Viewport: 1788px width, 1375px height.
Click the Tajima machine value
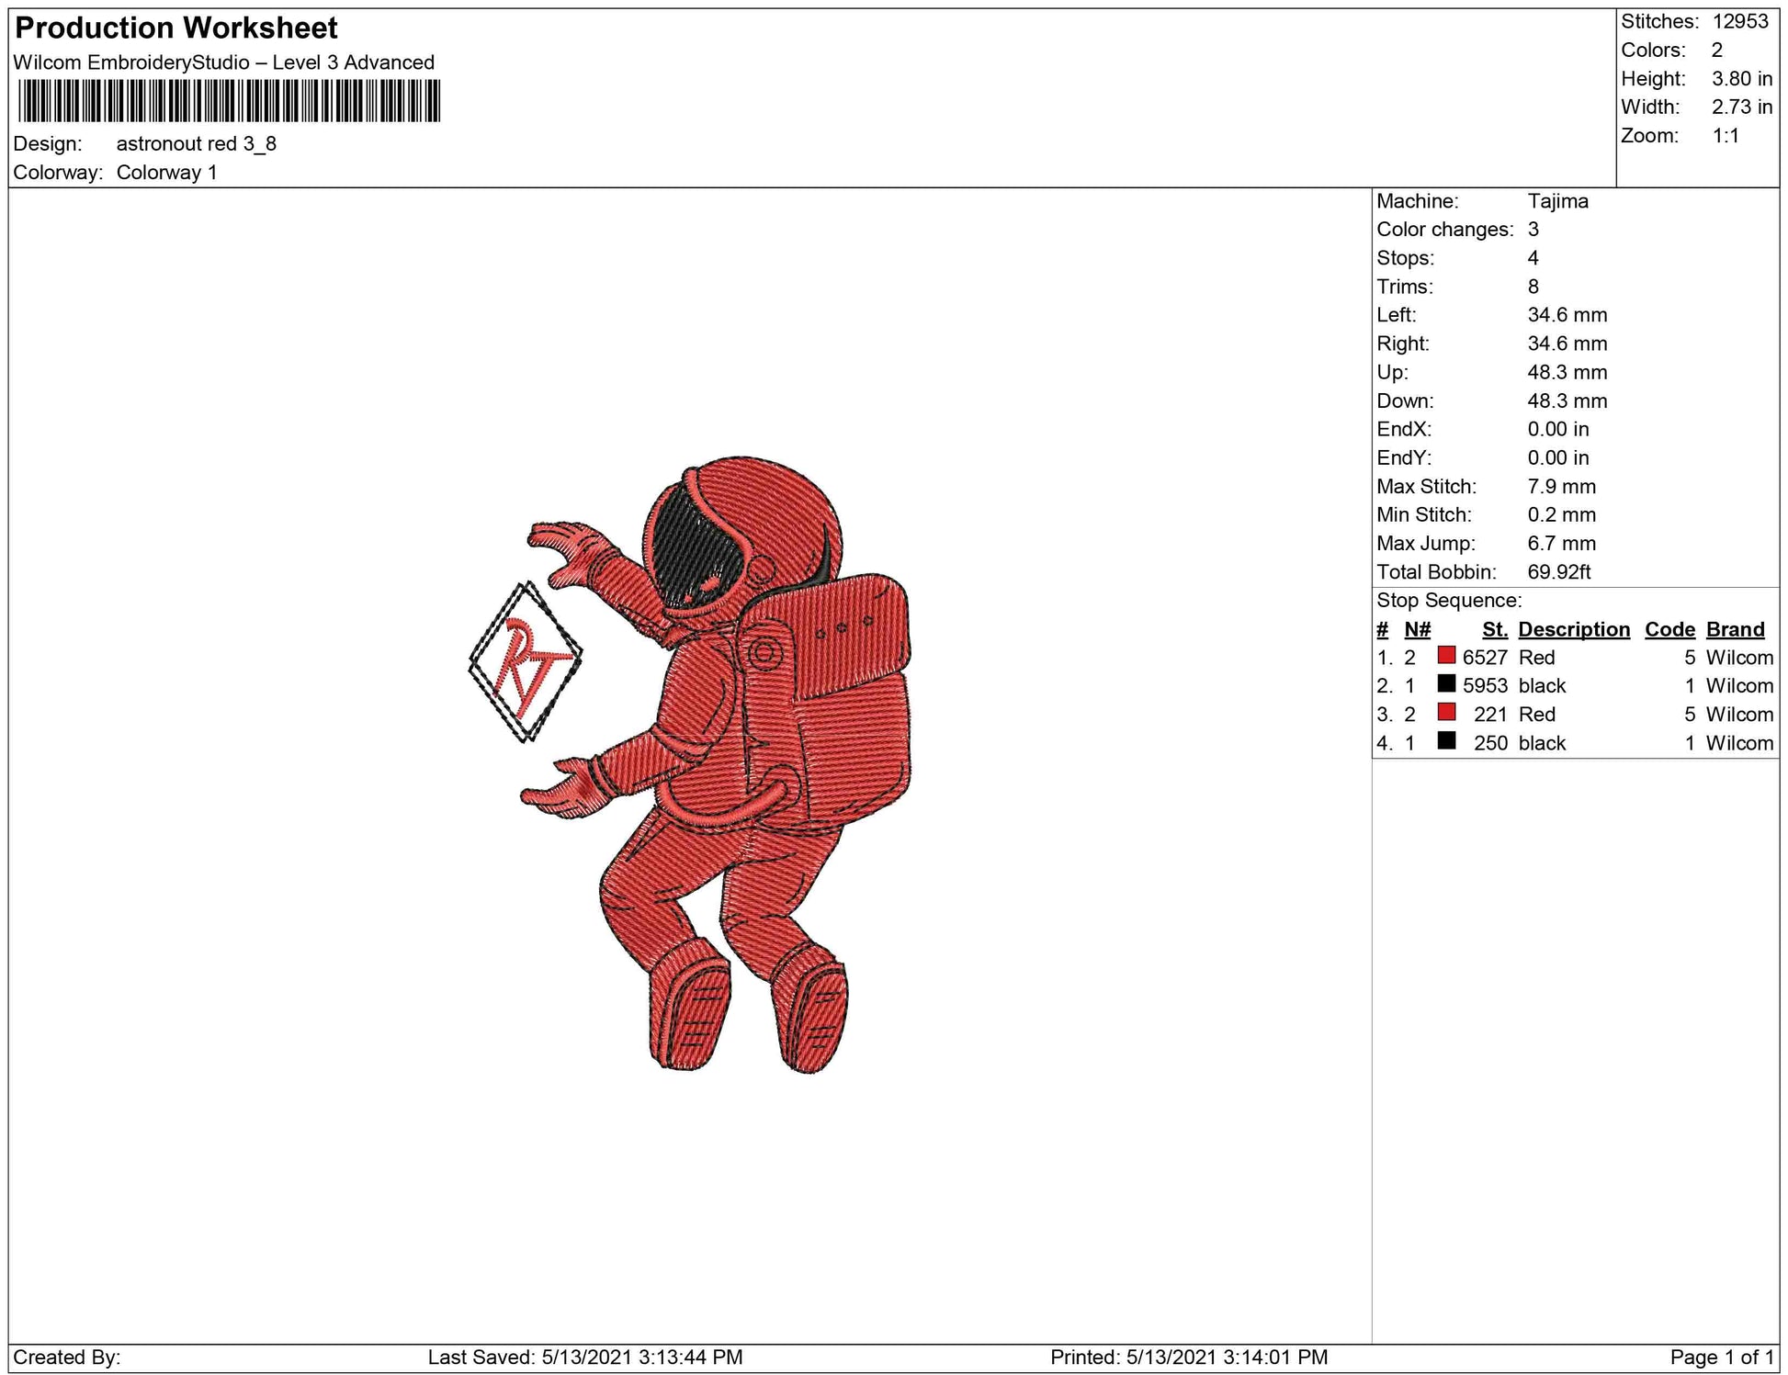tap(1557, 201)
